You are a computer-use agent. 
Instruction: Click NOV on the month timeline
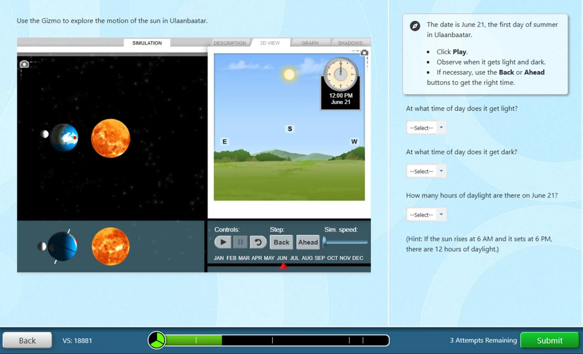(x=345, y=258)
